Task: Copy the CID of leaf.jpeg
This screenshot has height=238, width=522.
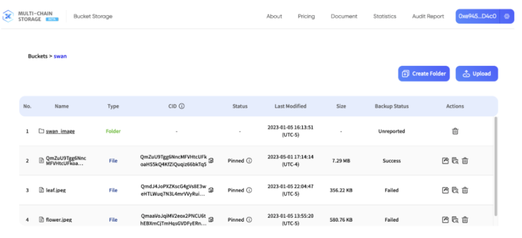Action: 211,190
